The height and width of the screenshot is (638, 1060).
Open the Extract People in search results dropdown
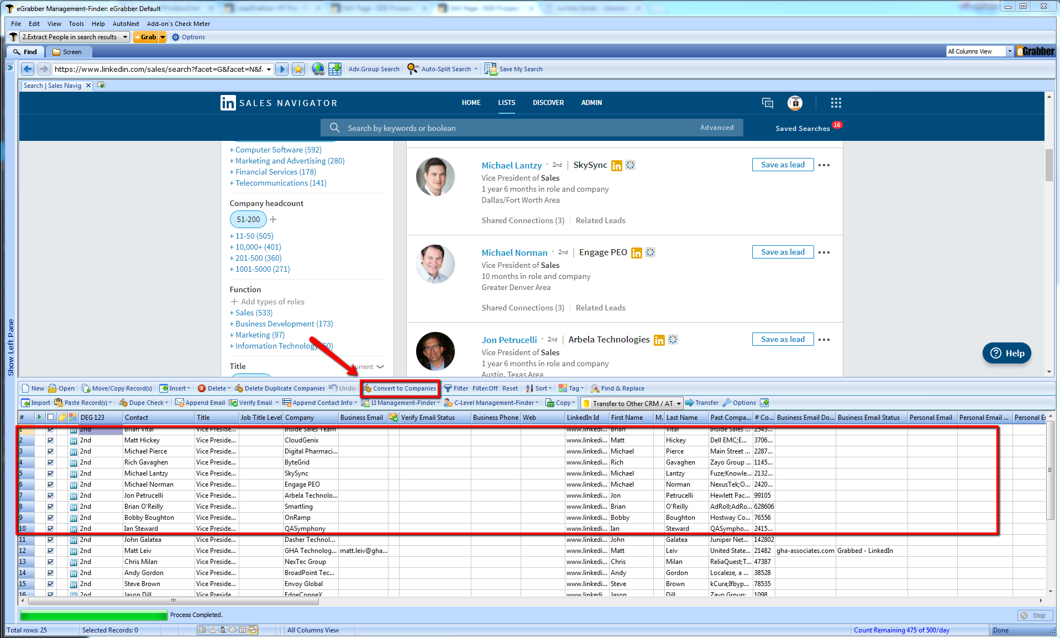point(125,37)
